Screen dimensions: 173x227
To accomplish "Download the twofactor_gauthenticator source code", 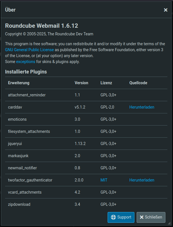I will click(x=142, y=180).
